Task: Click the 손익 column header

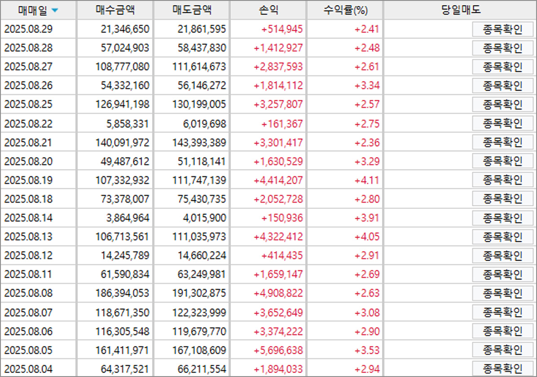Action: click(x=268, y=10)
